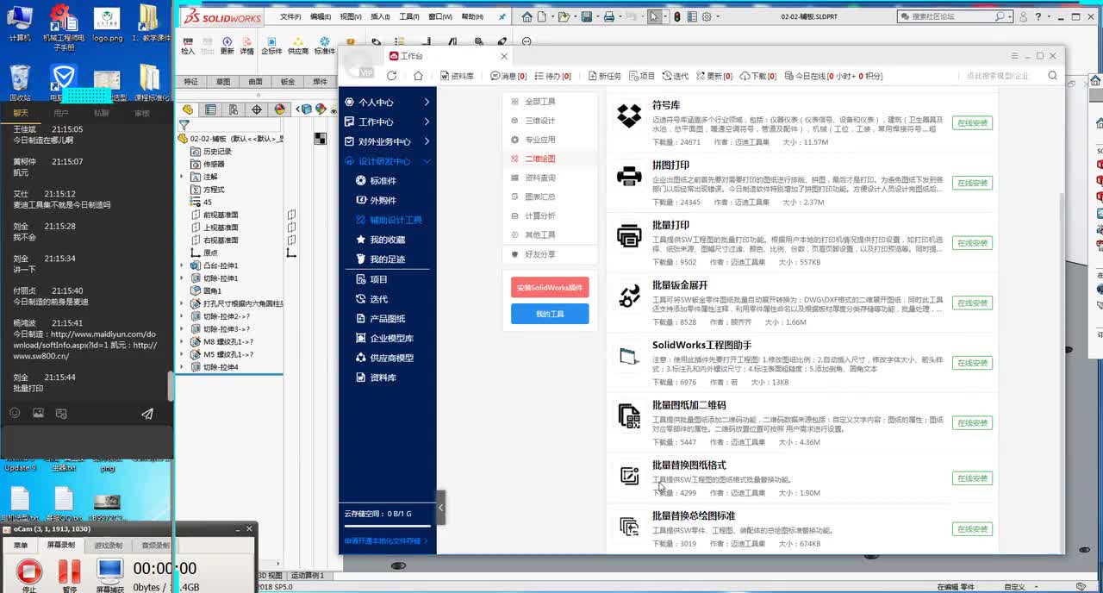Install 拼图打印 with 在线安装

pos(972,183)
